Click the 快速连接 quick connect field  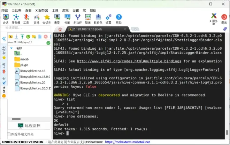[26, 28]
